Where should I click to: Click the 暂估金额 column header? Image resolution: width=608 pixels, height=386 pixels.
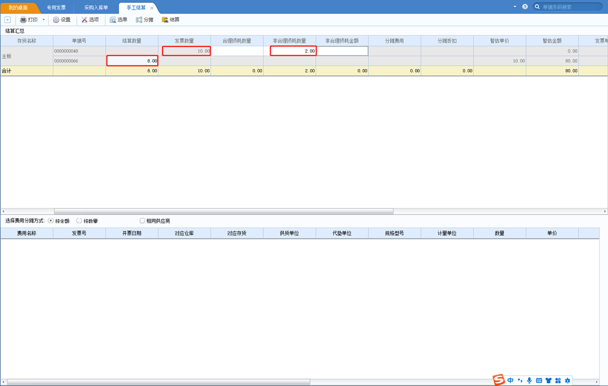[x=552, y=41]
